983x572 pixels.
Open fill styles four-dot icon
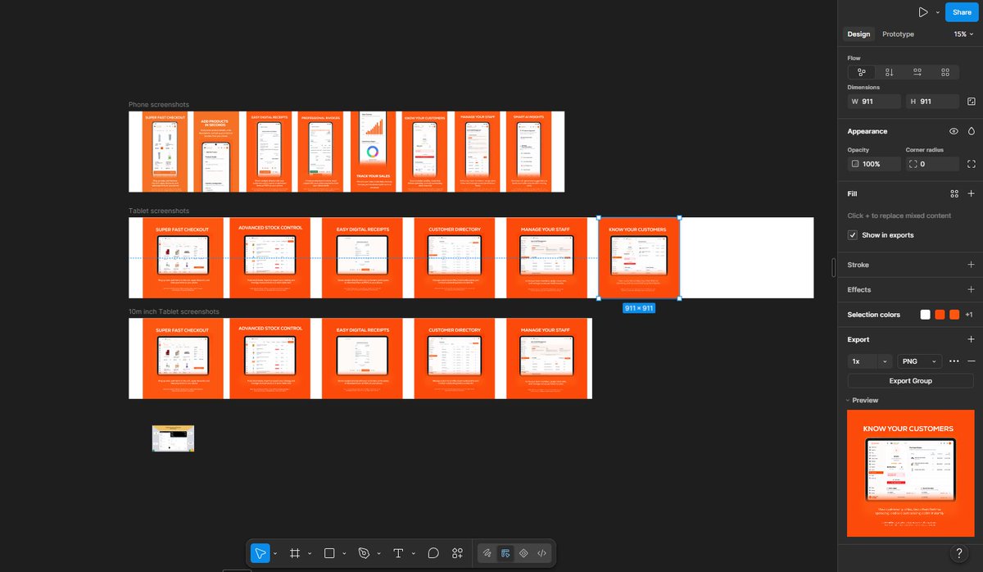[x=954, y=193]
